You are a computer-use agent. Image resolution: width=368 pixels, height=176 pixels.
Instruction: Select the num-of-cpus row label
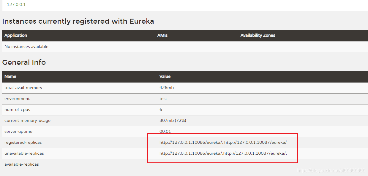tap(17, 109)
